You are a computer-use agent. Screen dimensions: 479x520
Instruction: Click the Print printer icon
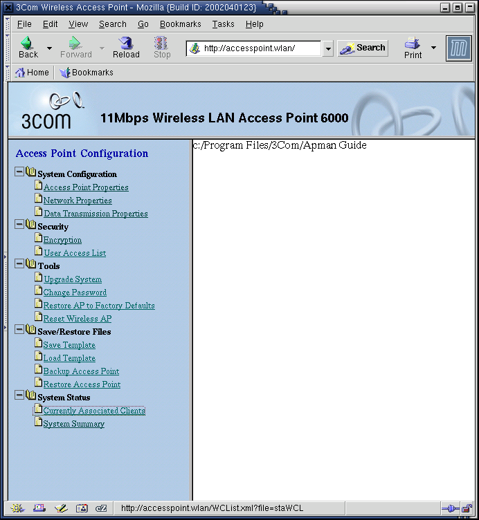point(413,43)
